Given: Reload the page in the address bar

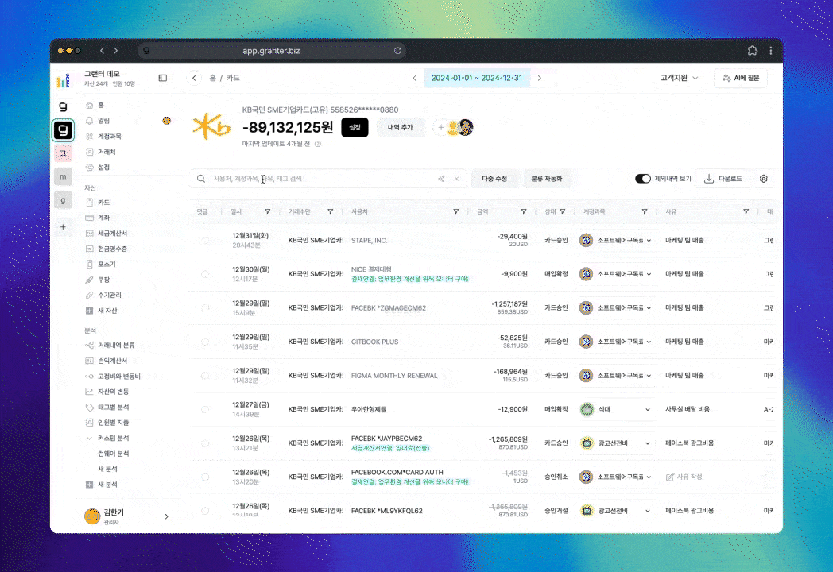Looking at the screenshot, I should coord(397,51).
